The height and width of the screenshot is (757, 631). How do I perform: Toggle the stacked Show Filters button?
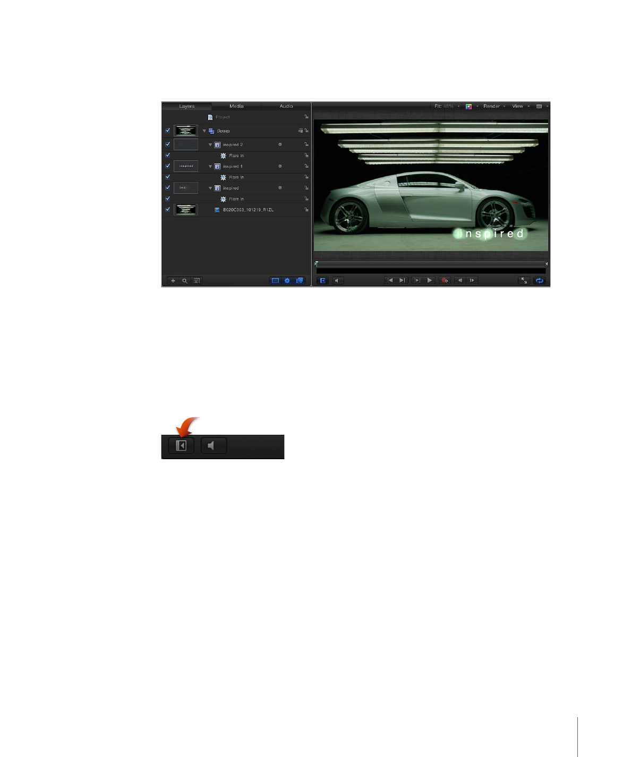[x=299, y=281]
